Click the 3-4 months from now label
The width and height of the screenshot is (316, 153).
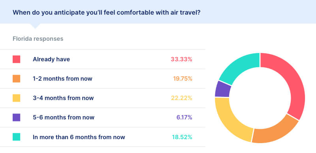tap(63, 98)
